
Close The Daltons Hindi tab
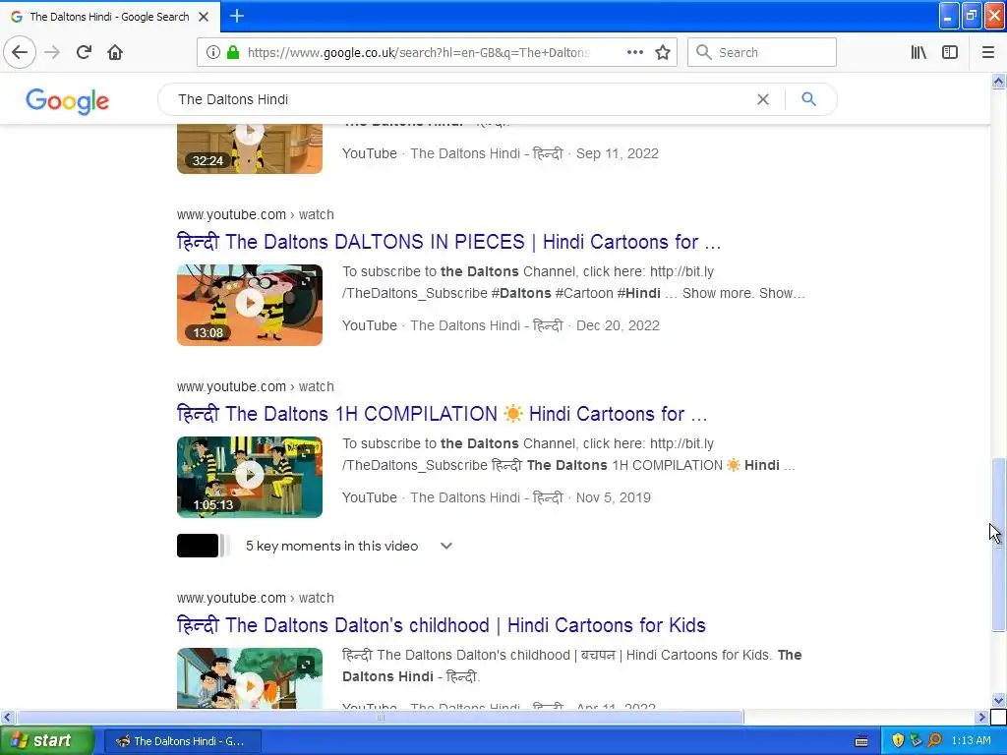[204, 17]
